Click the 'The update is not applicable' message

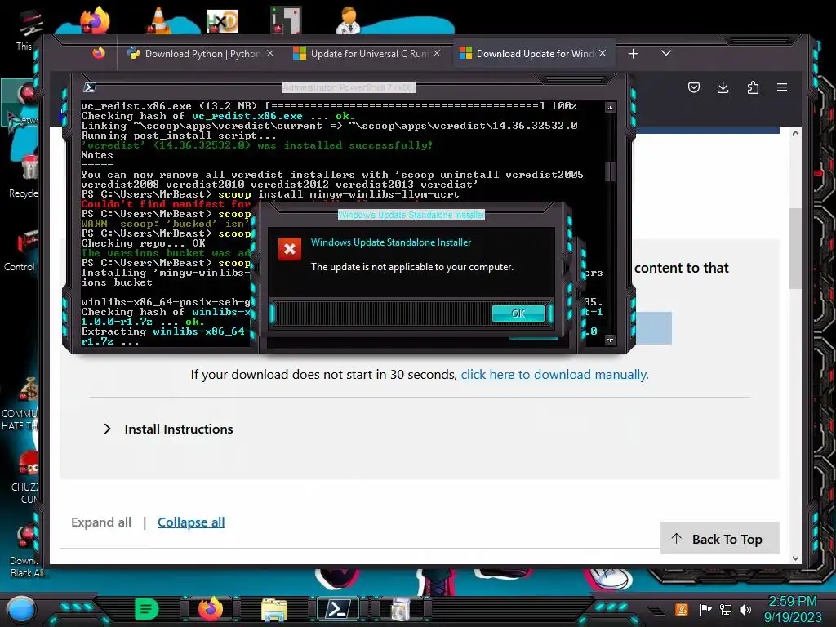pos(412,267)
